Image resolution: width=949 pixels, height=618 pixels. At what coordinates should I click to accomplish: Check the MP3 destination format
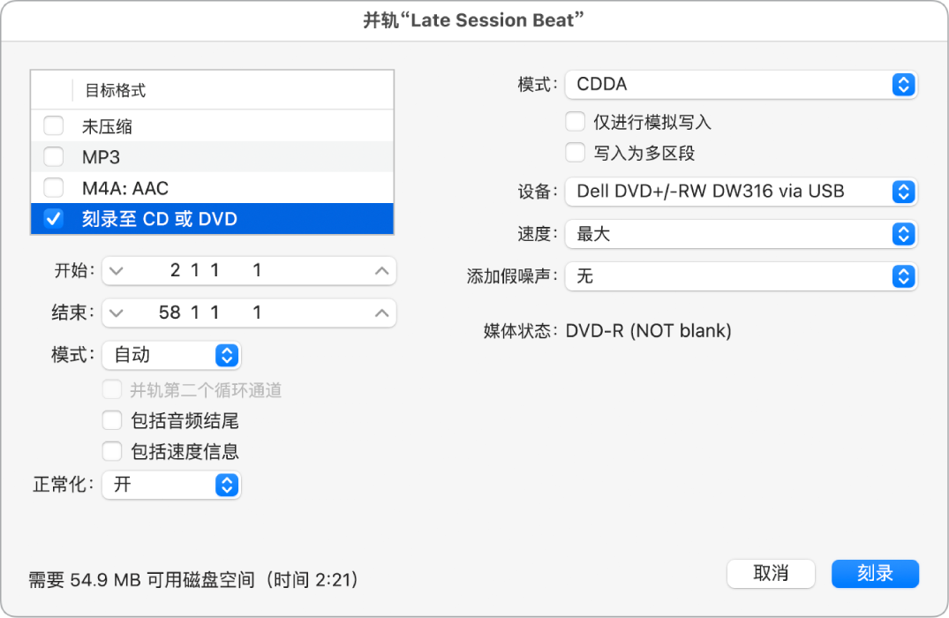54,157
